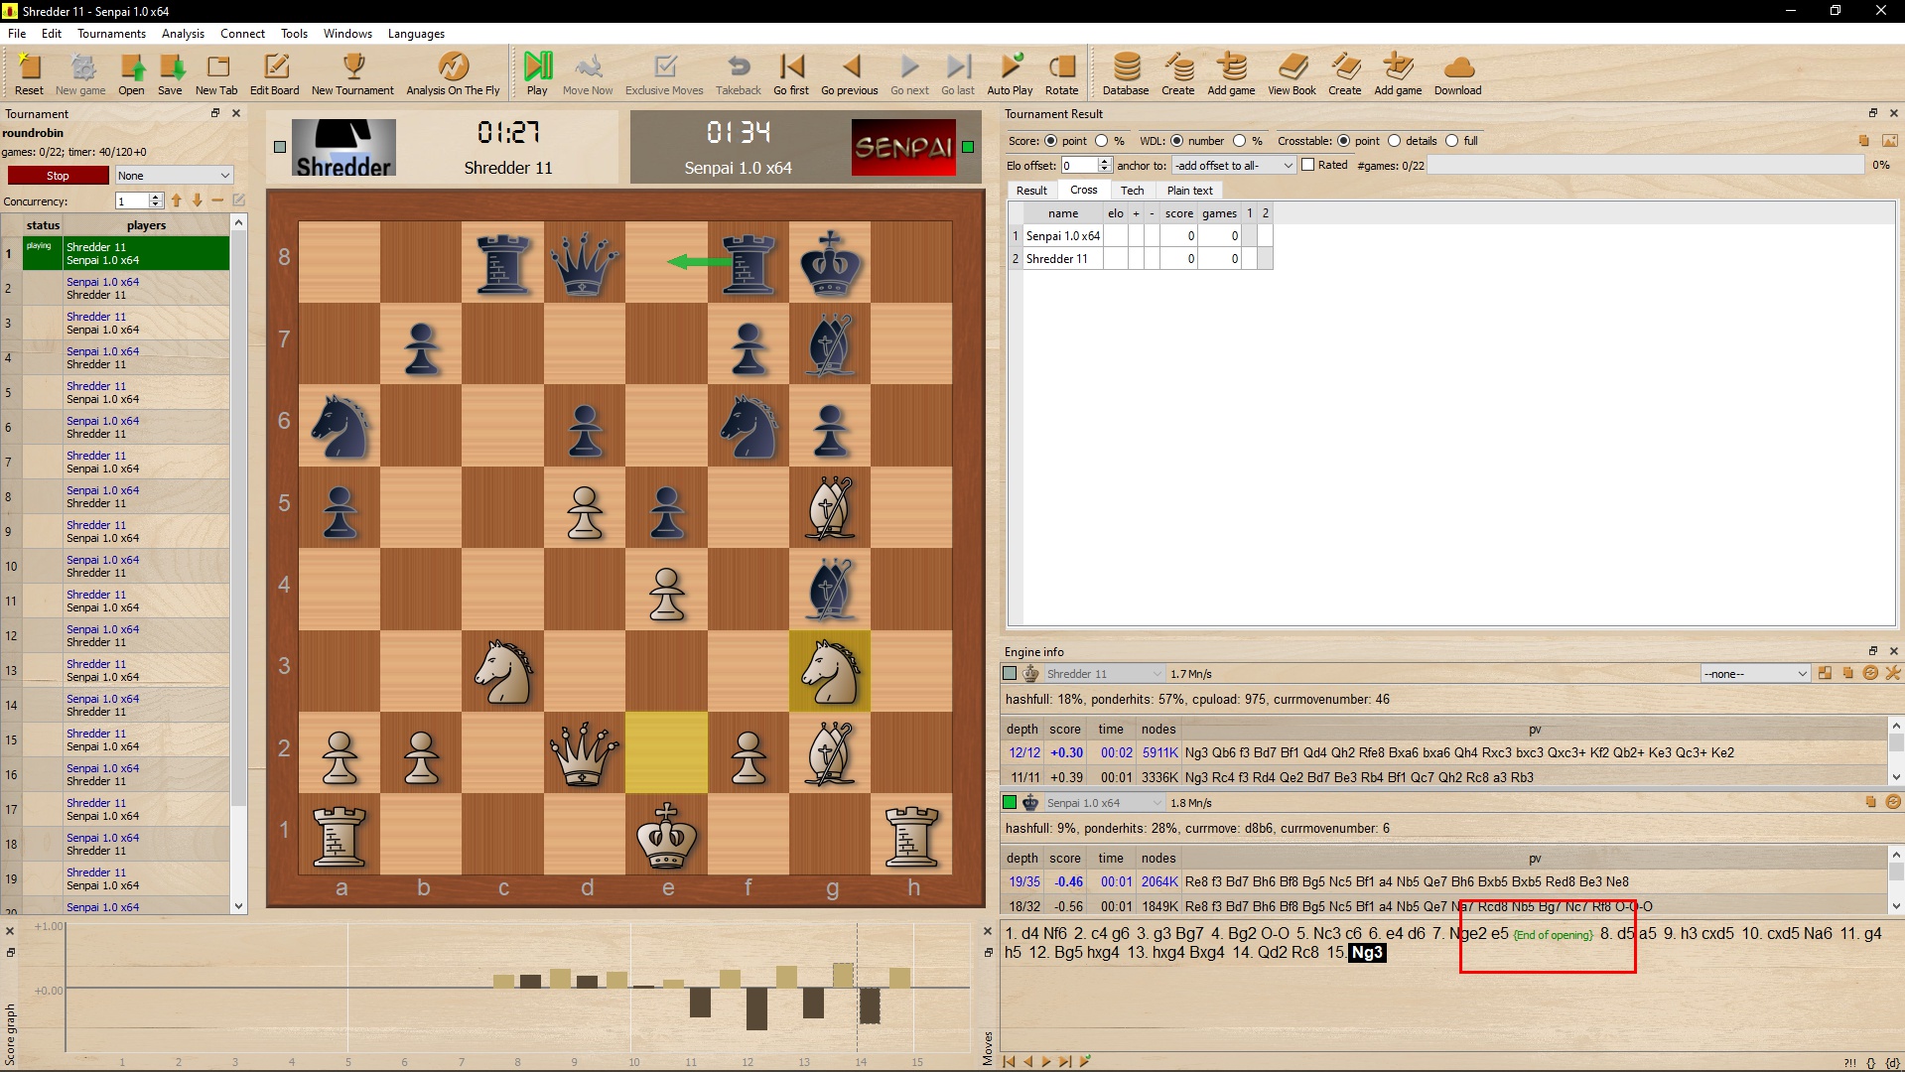Click the Open toolbar icon
The width and height of the screenshot is (1905, 1072).
[x=131, y=73]
